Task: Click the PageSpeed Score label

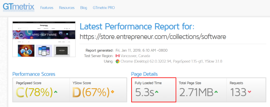Action: click(x=28, y=83)
